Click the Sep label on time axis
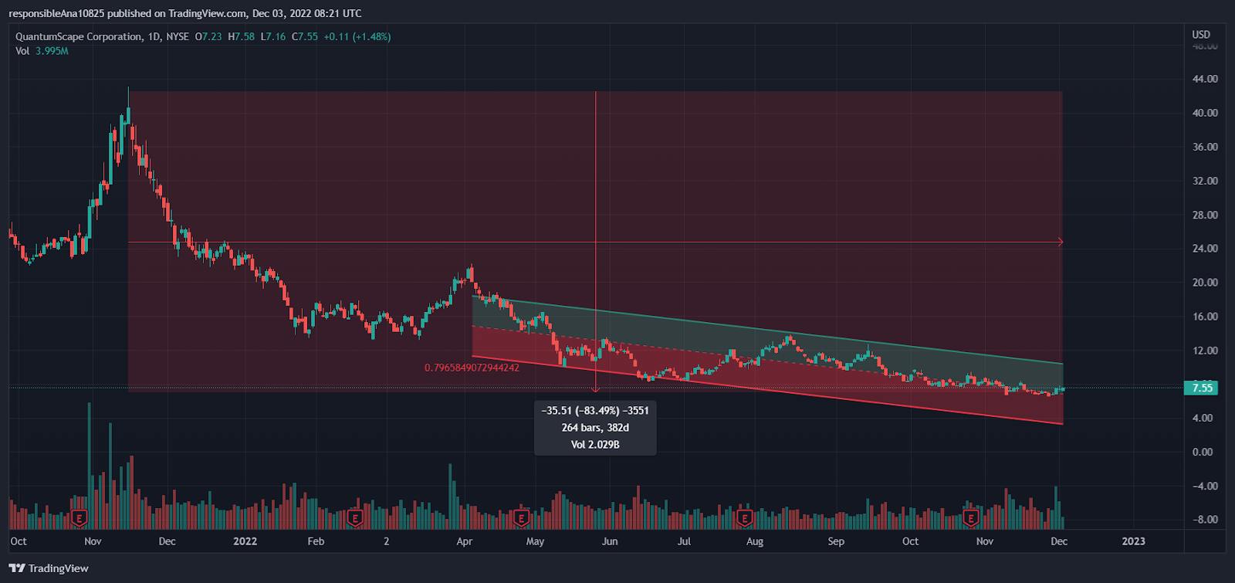1235x583 pixels. (x=836, y=541)
